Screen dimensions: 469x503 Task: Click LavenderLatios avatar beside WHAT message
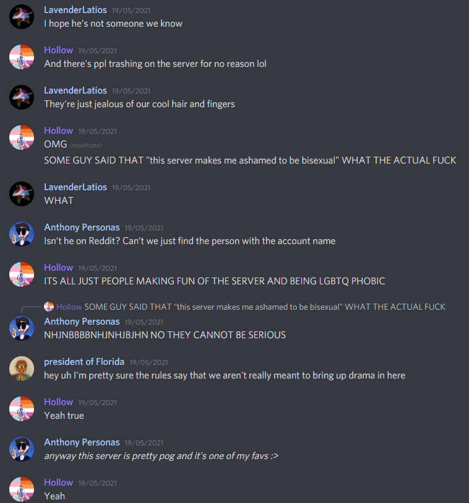[22, 194]
